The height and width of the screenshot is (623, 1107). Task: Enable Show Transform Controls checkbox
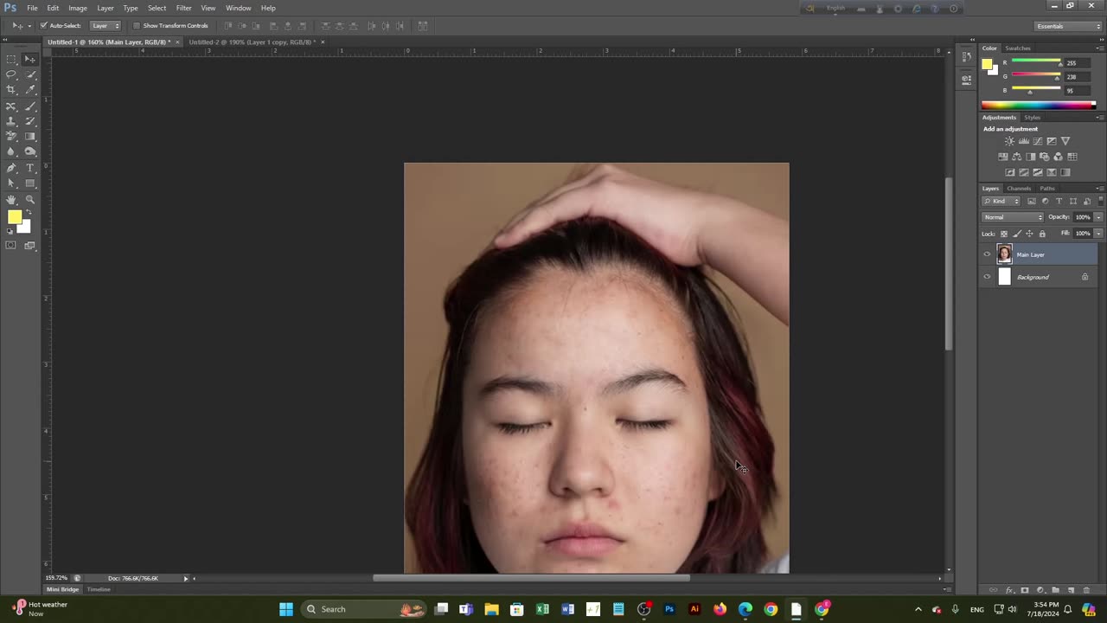tap(136, 26)
